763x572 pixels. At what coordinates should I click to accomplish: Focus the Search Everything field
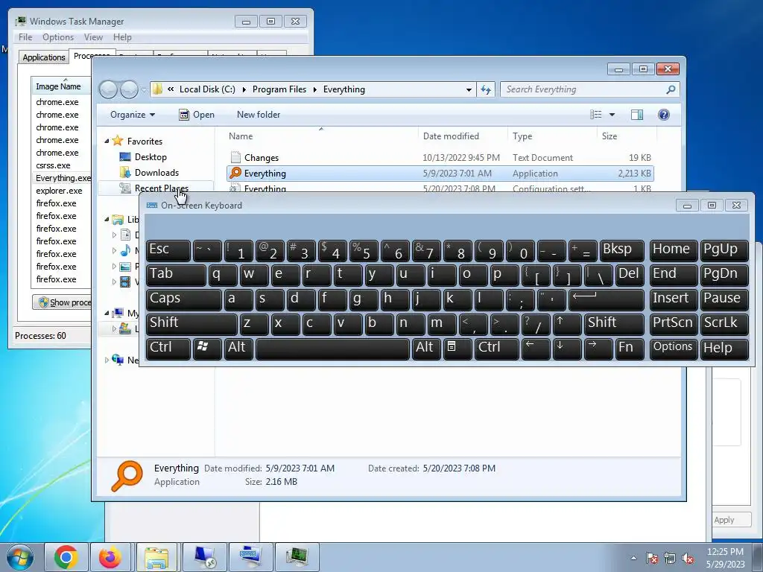point(584,89)
